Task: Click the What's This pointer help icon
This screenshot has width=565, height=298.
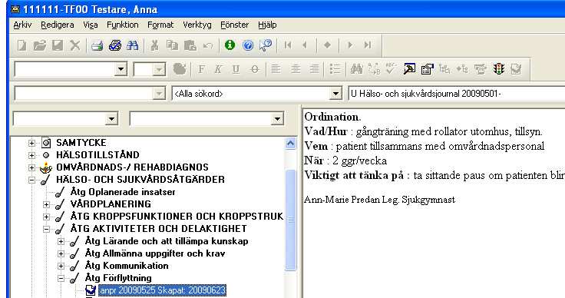Action: pos(266,45)
